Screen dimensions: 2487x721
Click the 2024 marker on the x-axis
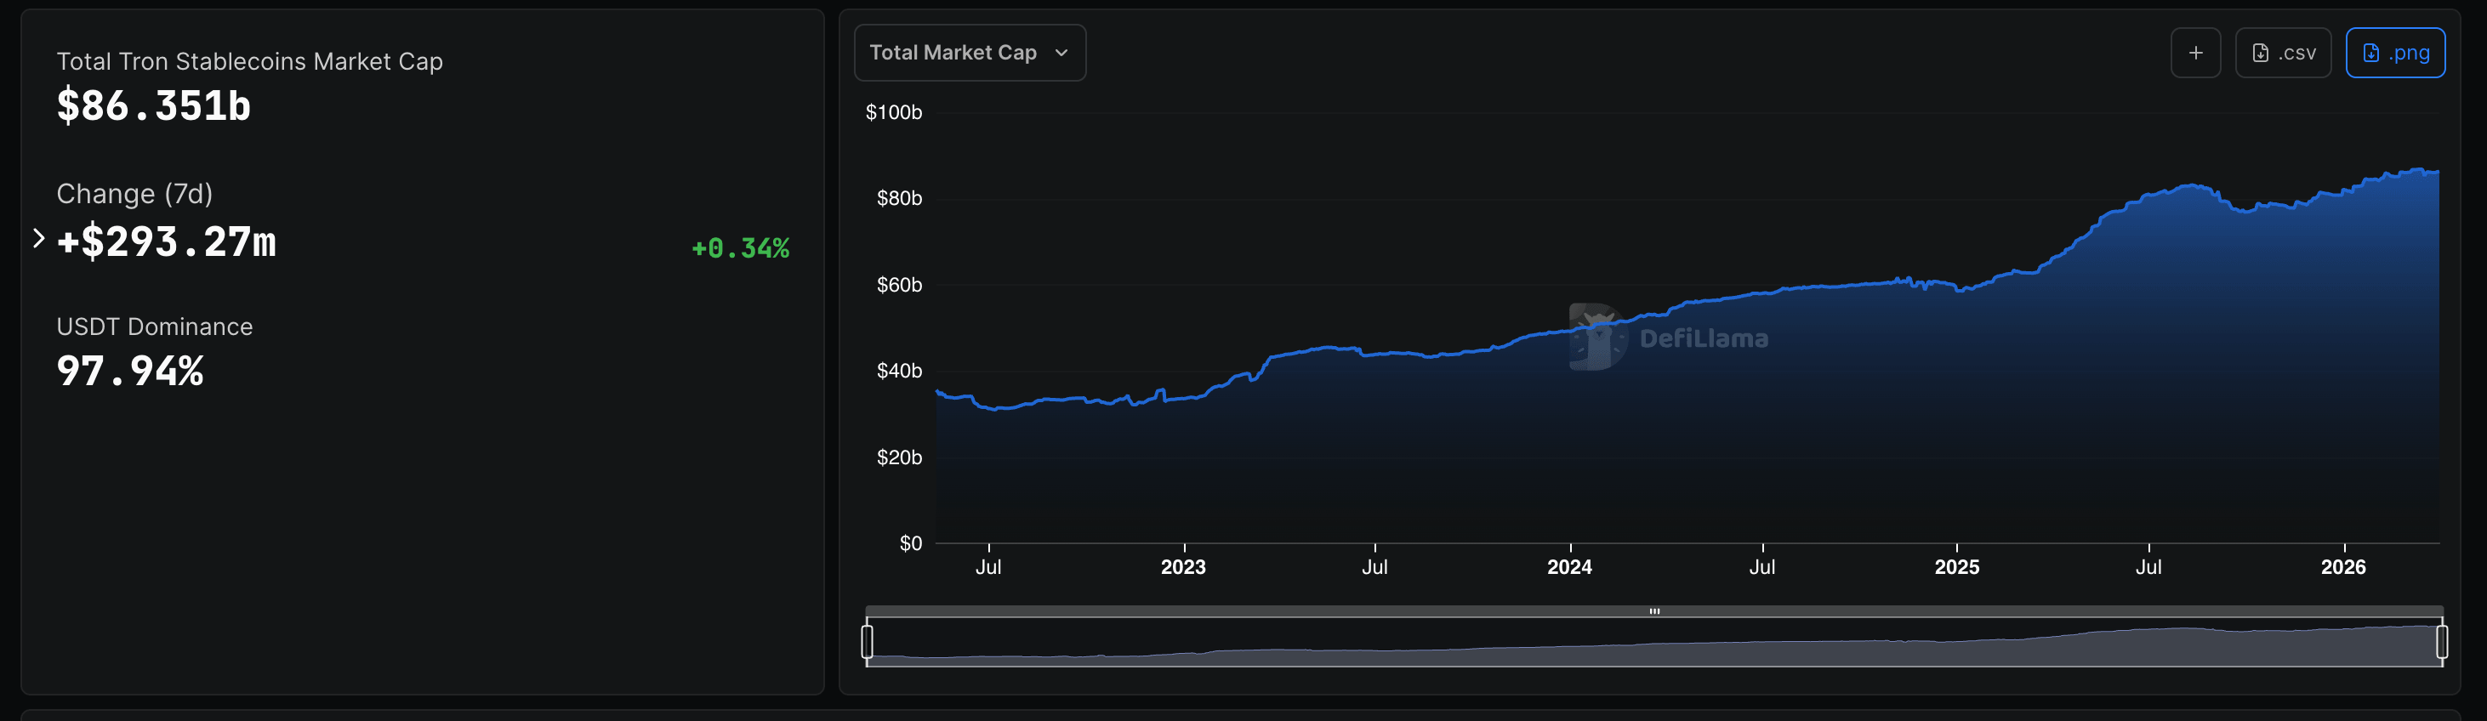[1569, 566]
